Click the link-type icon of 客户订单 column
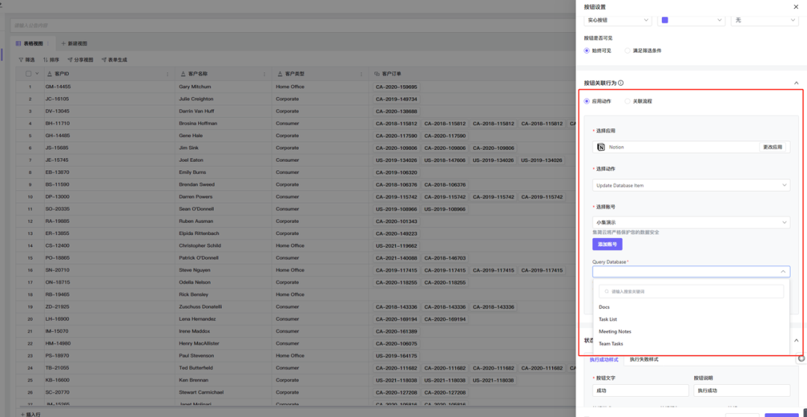 (x=377, y=74)
